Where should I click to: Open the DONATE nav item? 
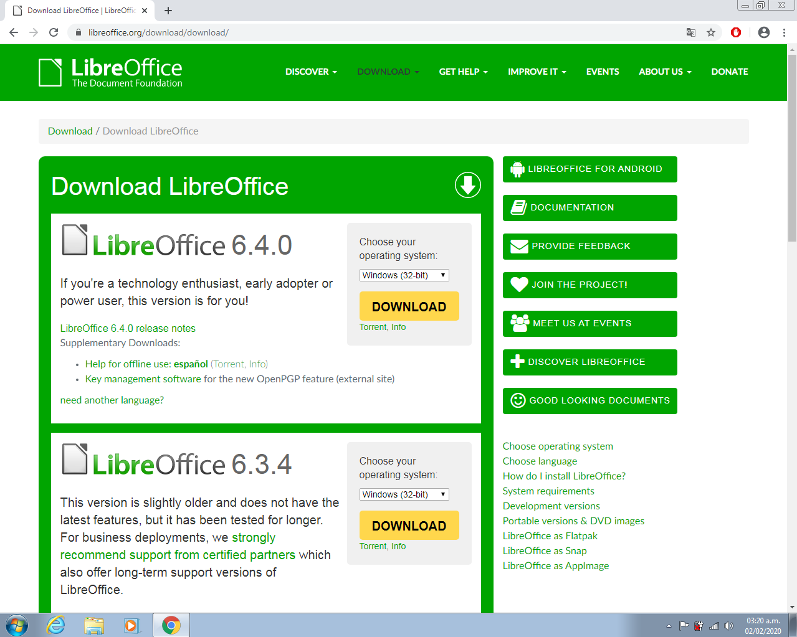coord(730,72)
